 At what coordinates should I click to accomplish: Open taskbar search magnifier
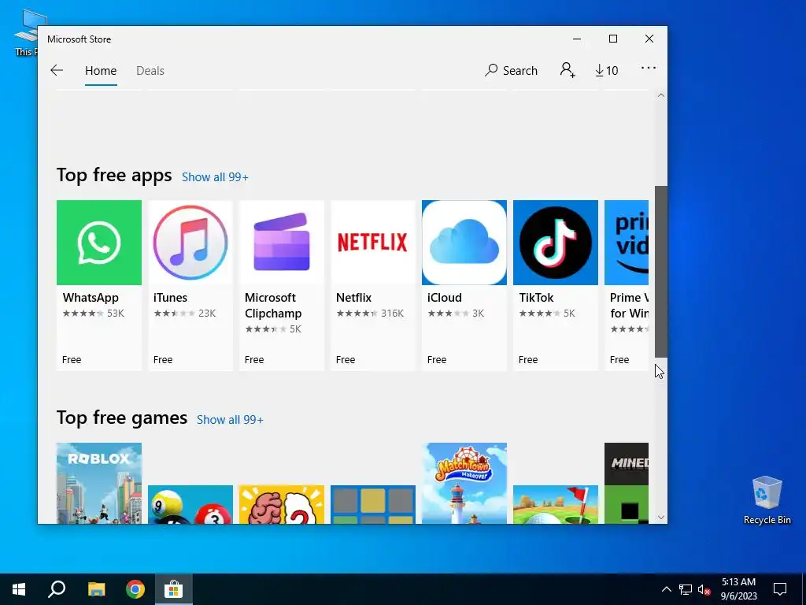[x=57, y=589]
